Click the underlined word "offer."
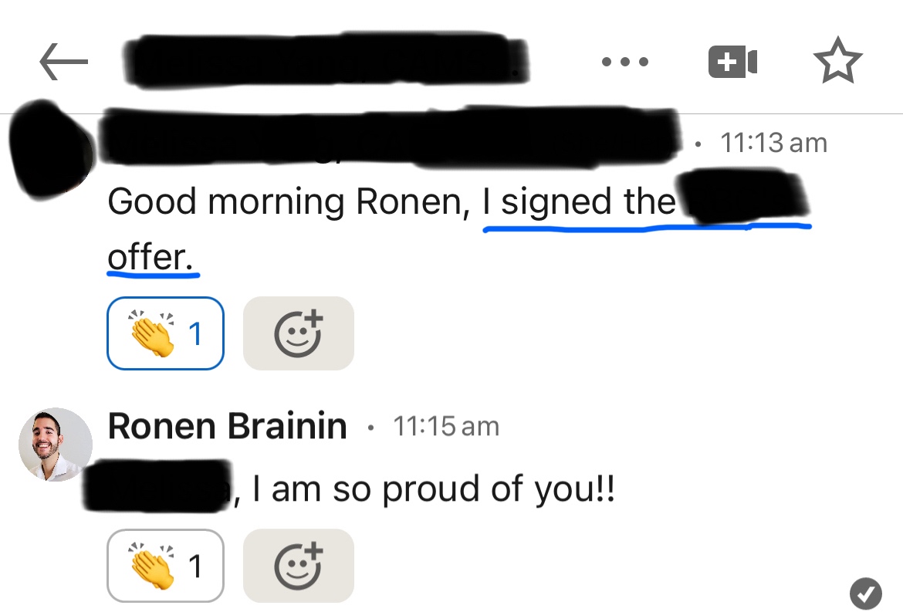 [x=151, y=258]
